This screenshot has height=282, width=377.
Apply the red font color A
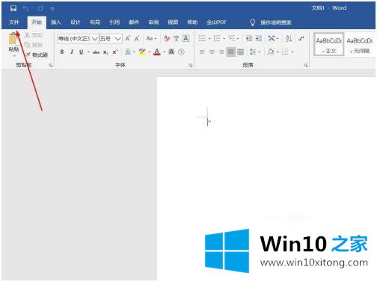[x=157, y=52]
